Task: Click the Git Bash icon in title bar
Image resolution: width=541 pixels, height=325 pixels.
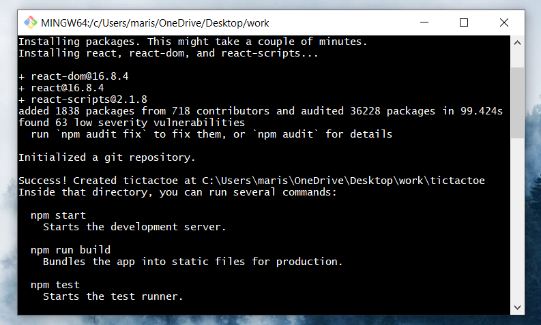Action: click(31, 22)
